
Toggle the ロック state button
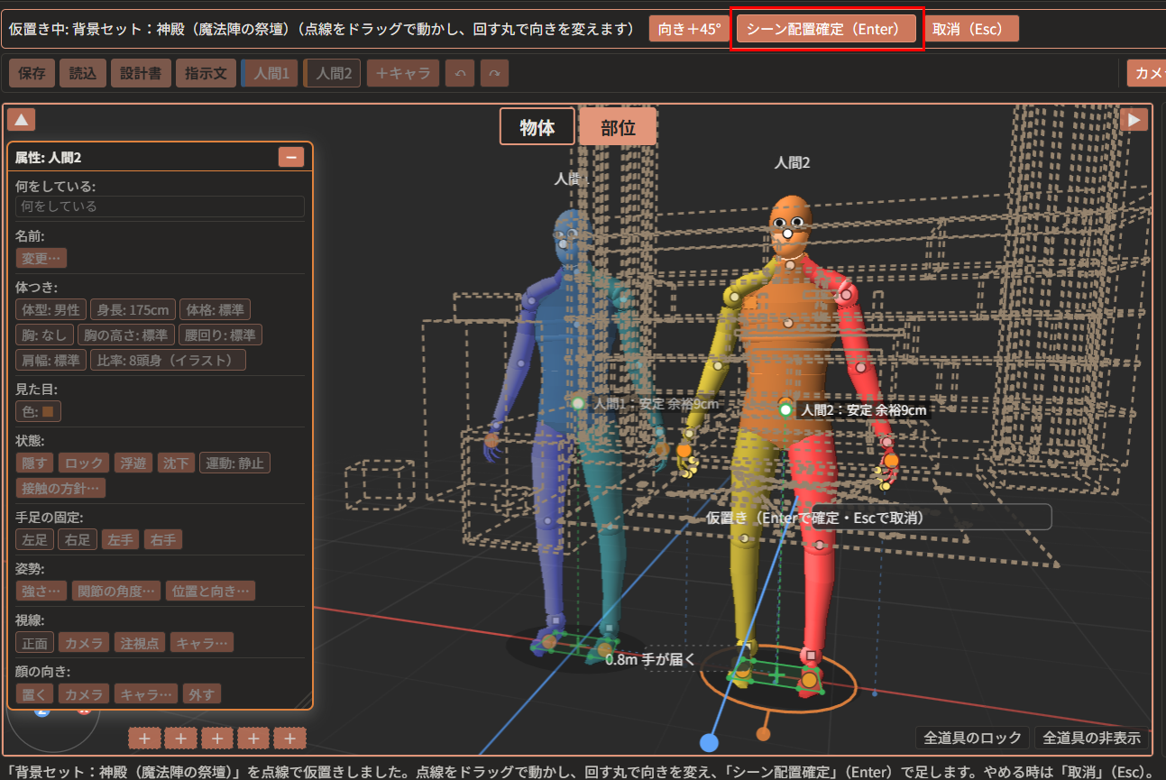coord(84,463)
